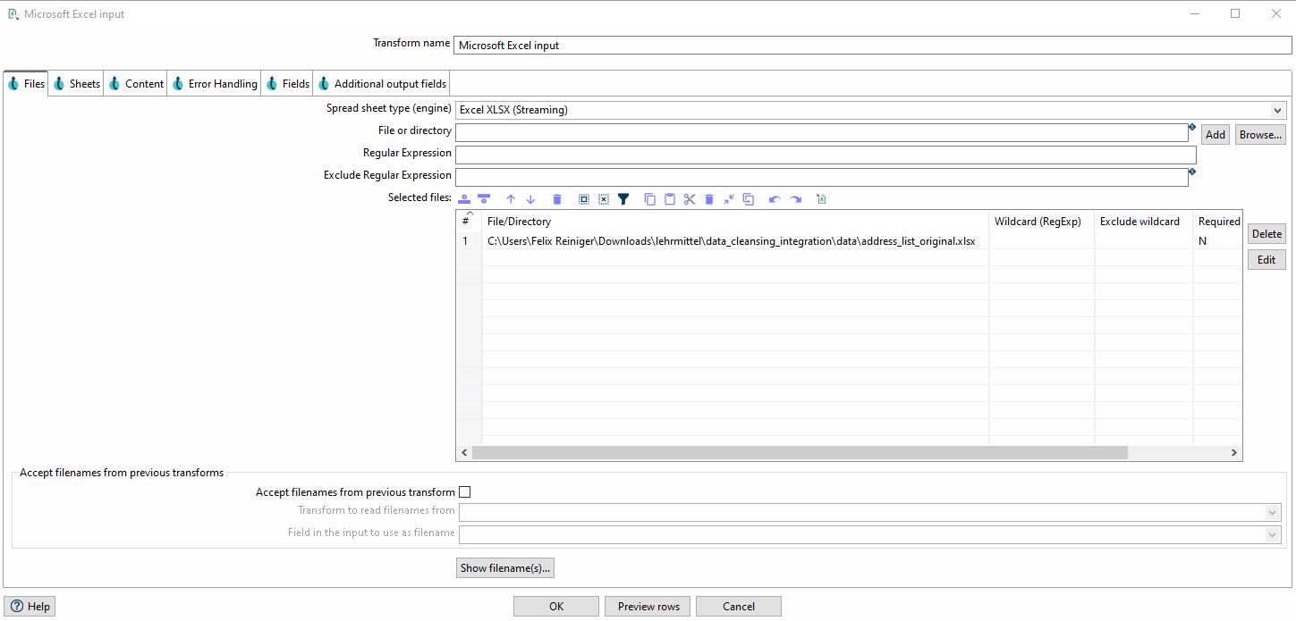Open the field to use as filename dropdown

[1271, 534]
